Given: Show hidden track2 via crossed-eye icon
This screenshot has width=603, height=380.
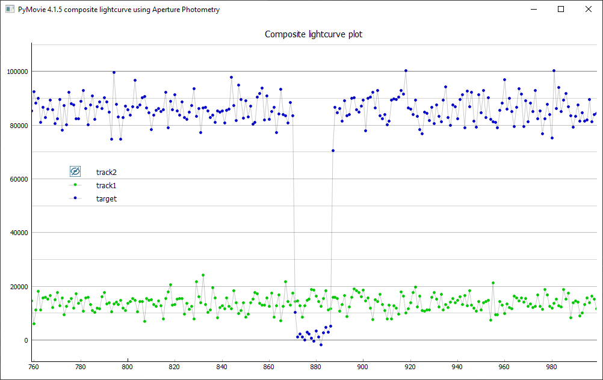Looking at the screenshot, I should point(75,171).
